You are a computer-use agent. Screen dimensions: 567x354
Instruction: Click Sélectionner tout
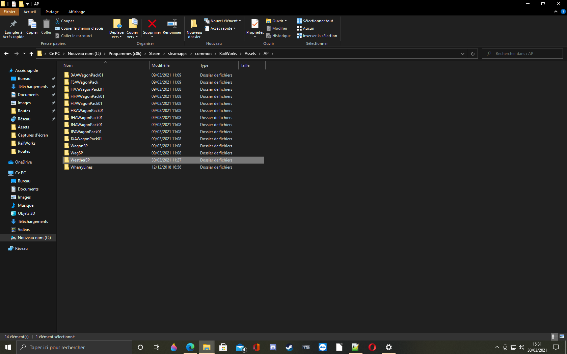pyautogui.click(x=315, y=21)
